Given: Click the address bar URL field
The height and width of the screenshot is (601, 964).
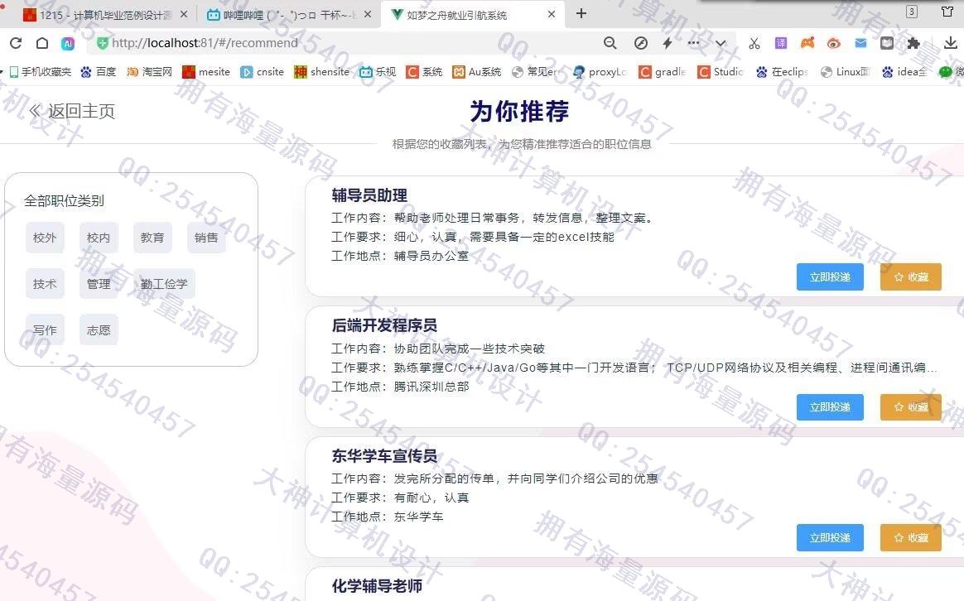Looking at the screenshot, I should (x=345, y=43).
